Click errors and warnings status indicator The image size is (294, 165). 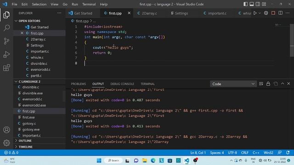click(11, 153)
